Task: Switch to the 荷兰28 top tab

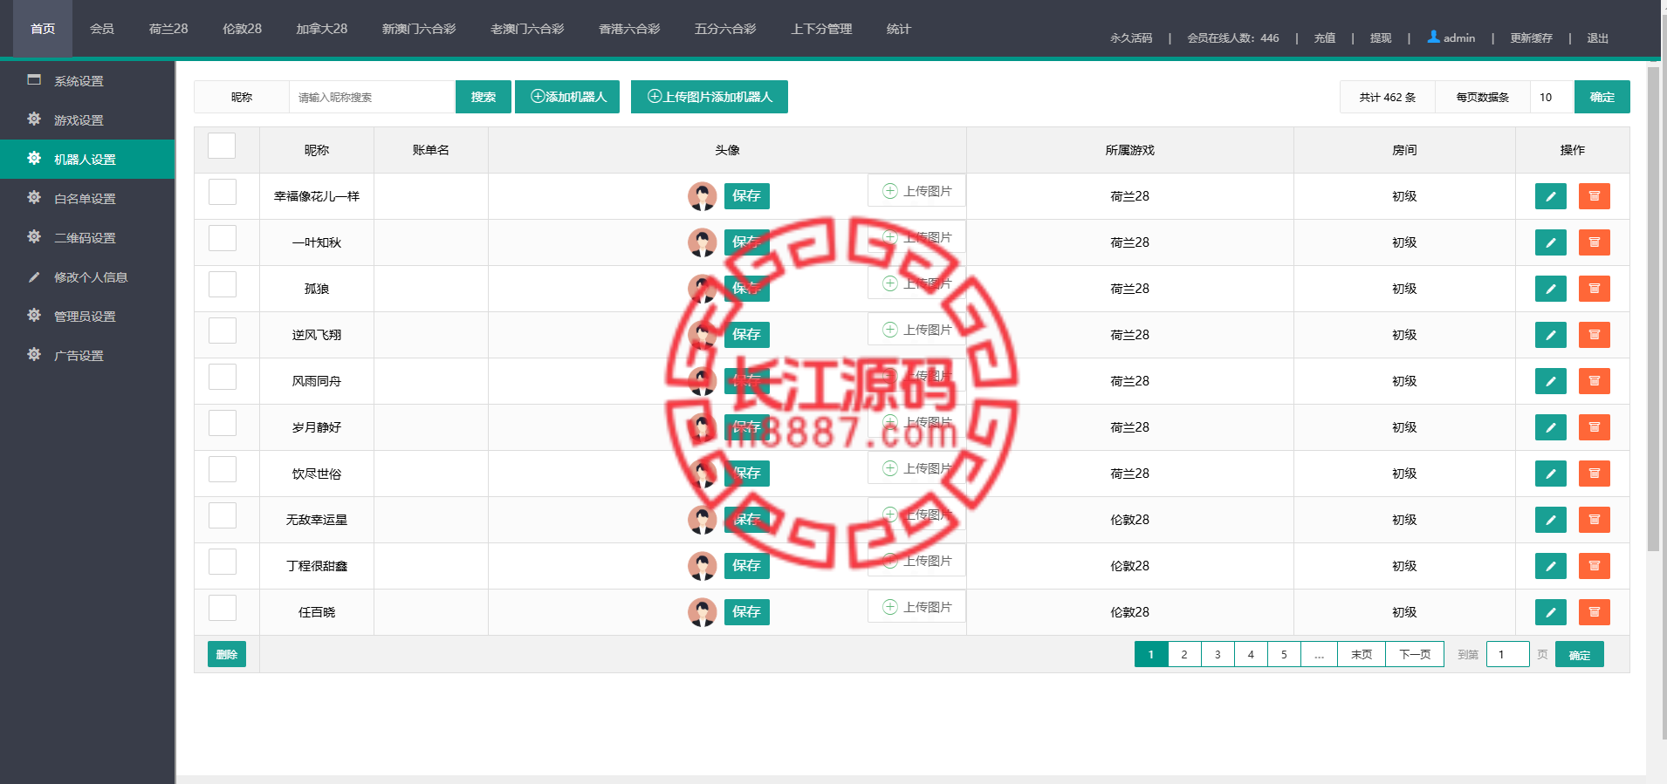Action: [x=168, y=29]
